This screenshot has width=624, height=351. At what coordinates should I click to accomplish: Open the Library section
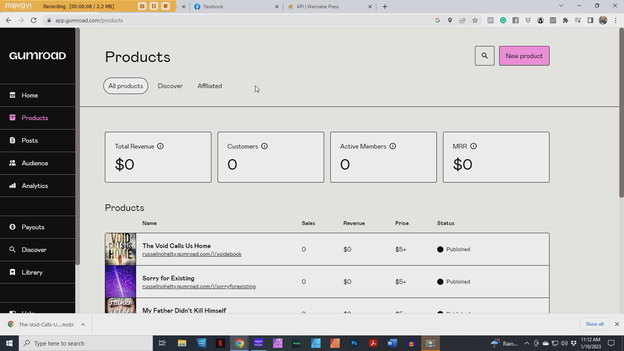click(32, 272)
